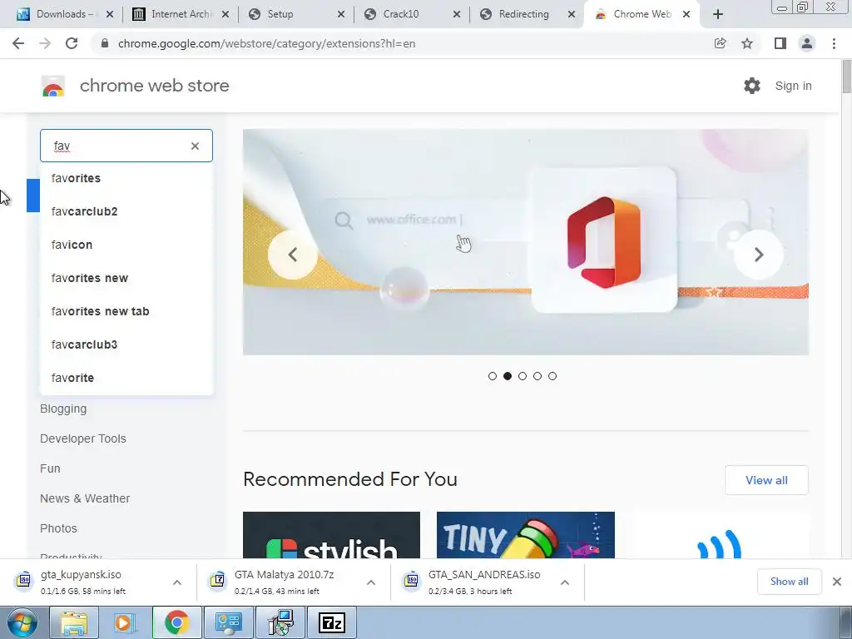Choose the 'favorites new tab' suggestion

pos(126,311)
